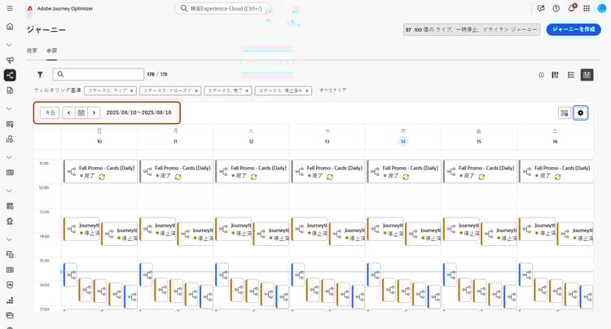Click the 15:00 time label
Screen dimensions: 611x329
tap(44, 261)
